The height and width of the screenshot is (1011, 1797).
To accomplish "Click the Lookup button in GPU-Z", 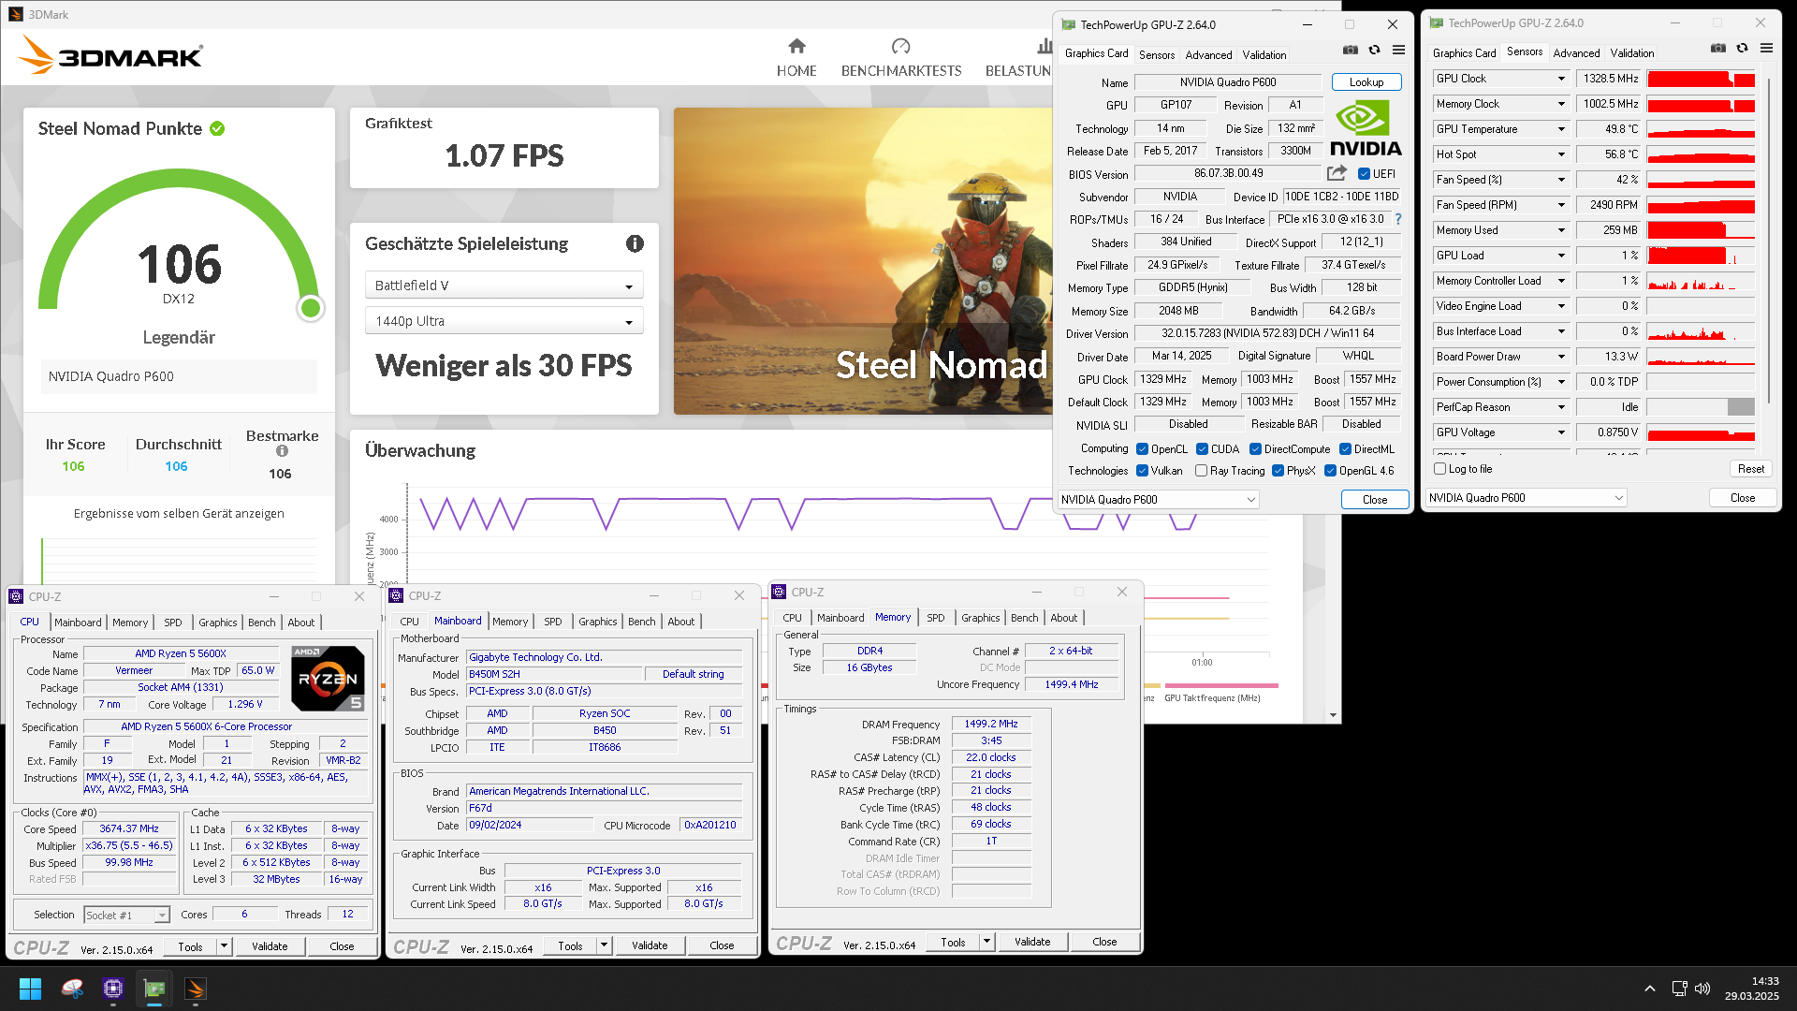I will point(1366,82).
